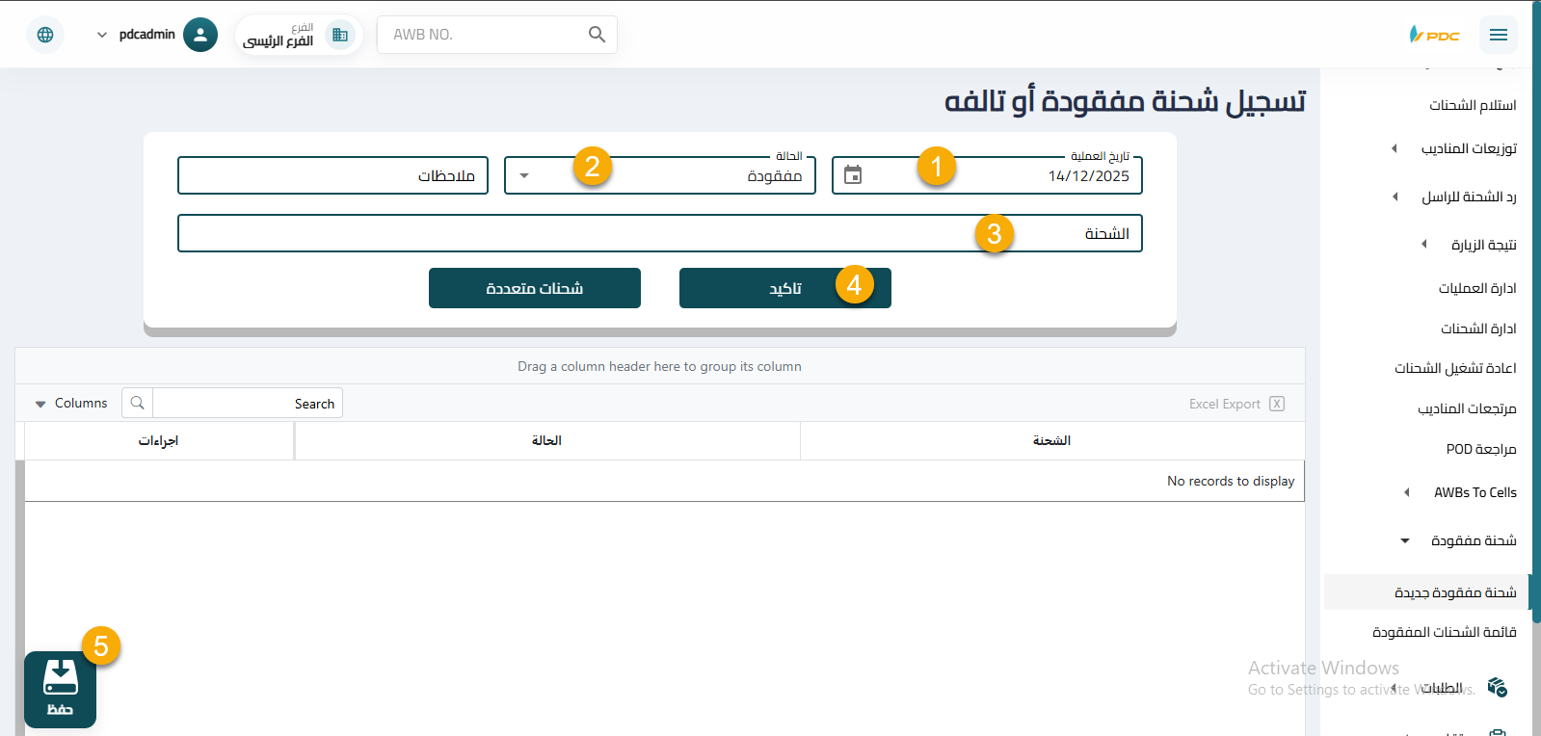Focus the AWB NO. search field

click(x=482, y=35)
